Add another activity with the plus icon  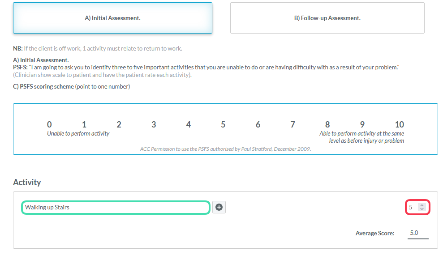pos(219,207)
